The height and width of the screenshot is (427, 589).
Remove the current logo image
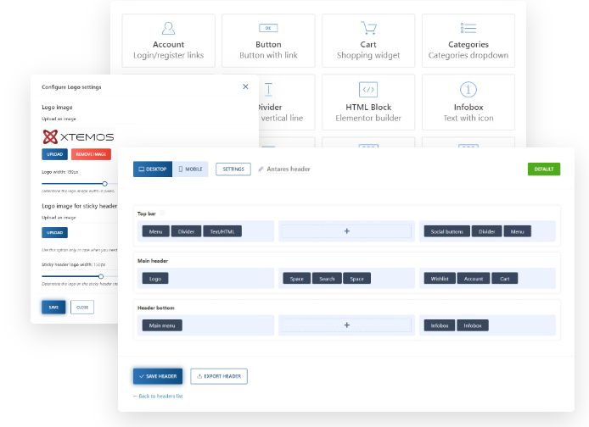91,154
